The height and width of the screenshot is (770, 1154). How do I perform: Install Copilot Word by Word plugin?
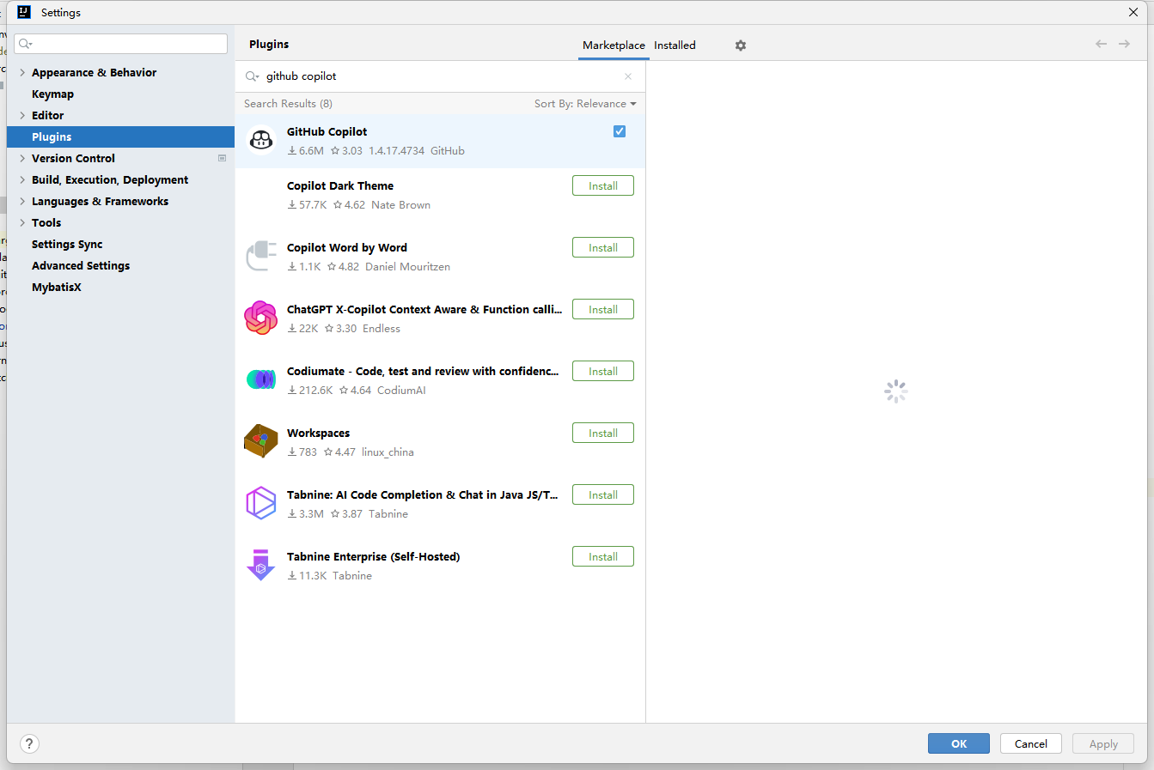[x=603, y=247]
